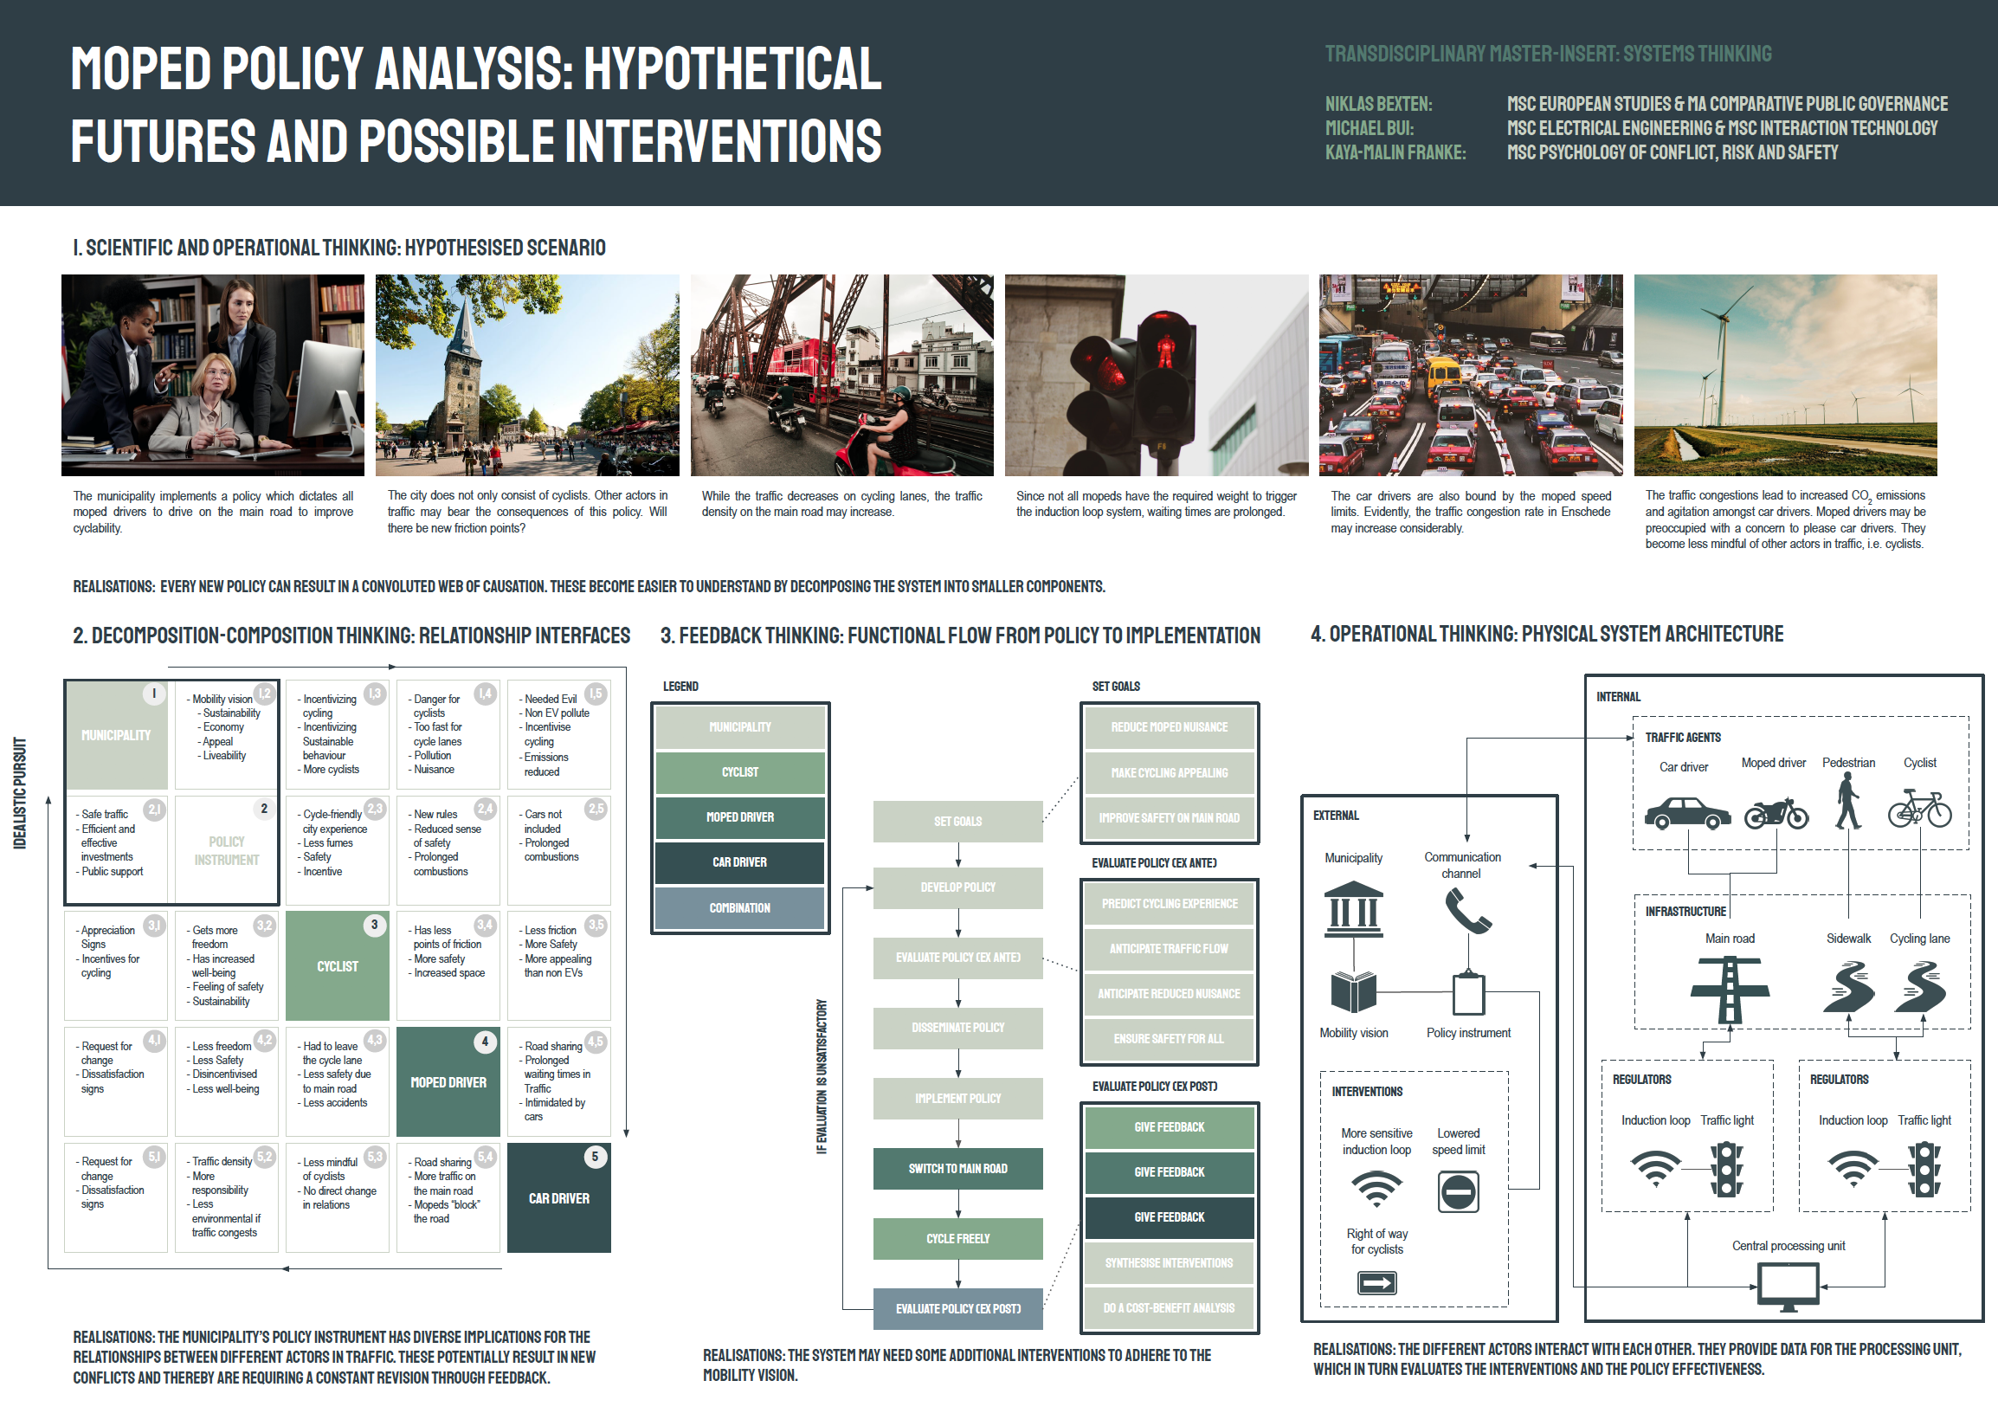Open the mopeds on bridge photo
1998x1413 pixels.
841,375
